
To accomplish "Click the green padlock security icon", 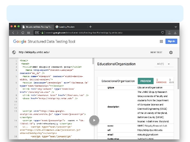I will coord(42,33).
